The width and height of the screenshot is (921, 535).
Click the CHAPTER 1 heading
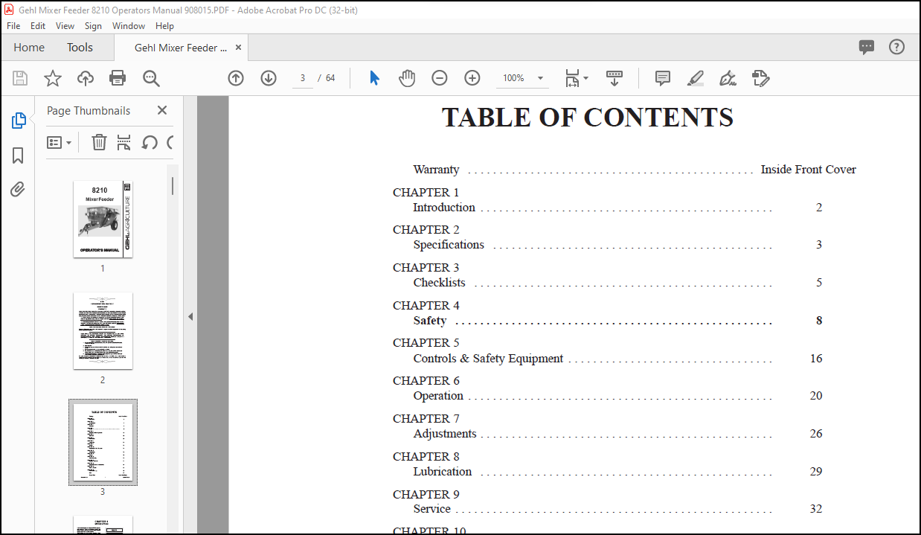tap(426, 192)
